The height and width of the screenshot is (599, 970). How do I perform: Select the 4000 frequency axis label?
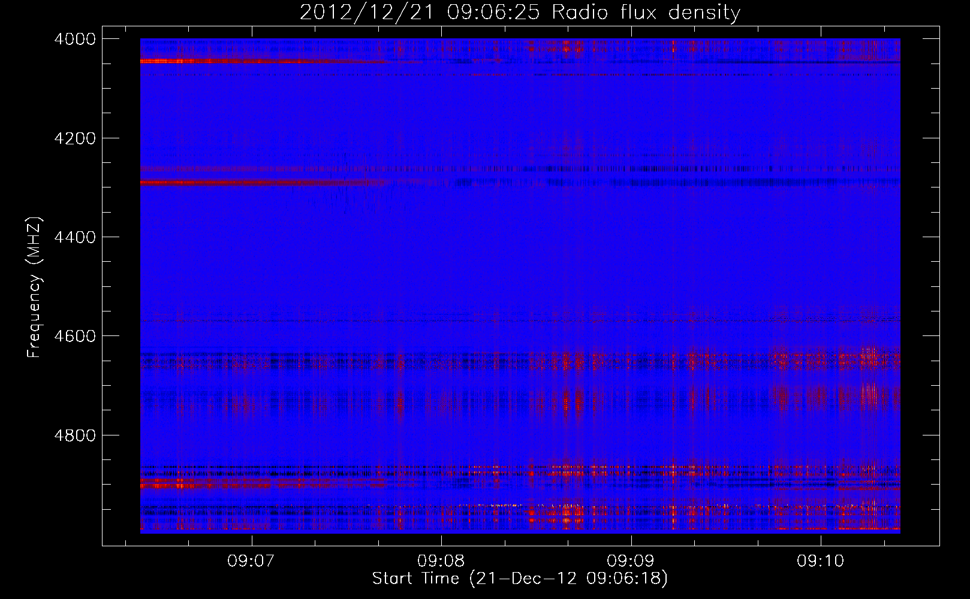(x=75, y=39)
